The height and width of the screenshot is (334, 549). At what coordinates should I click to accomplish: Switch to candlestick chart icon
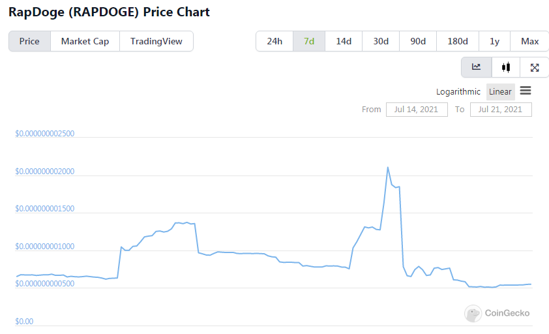pyautogui.click(x=505, y=67)
